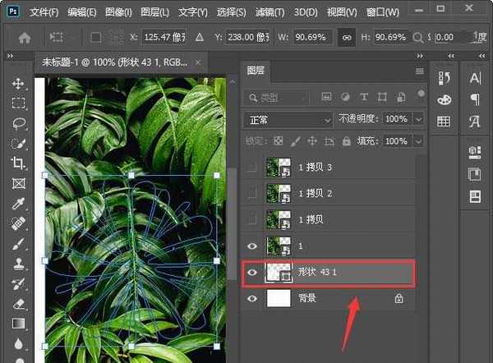
Task: Open the 类型 layer filter dropdown
Action: point(282,97)
